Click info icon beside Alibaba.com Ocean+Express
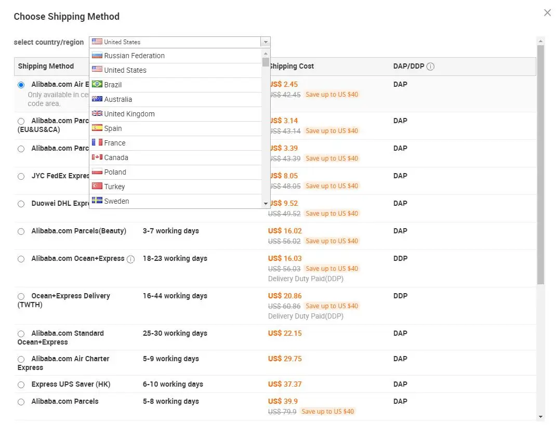The width and height of the screenshot is (556, 435). [x=131, y=259]
